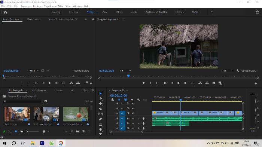262x147 pixels.
Task: Switch Project panel to Icon view
Action: point(16,131)
